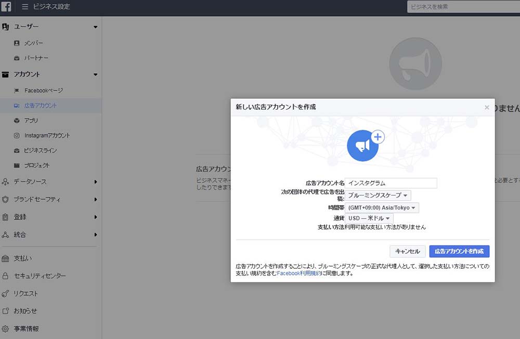Screen dimensions: 520x339
Task: Collapse the ユーザー section arrow
Action: 96,27
